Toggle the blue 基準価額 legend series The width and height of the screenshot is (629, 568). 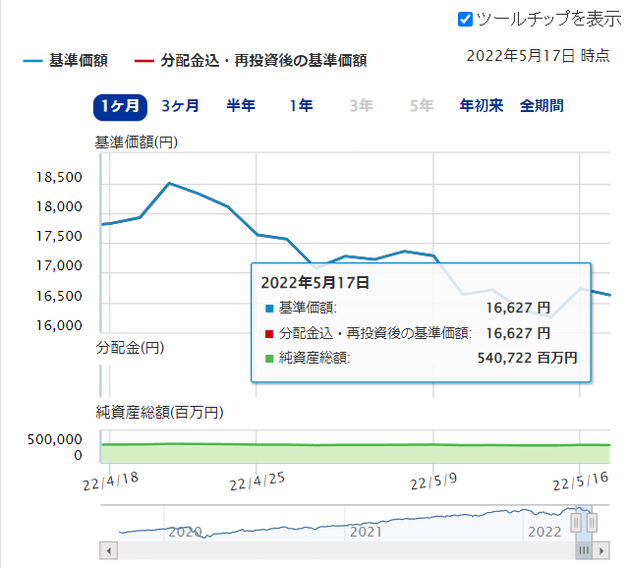pyautogui.click(x=65, y=61)
